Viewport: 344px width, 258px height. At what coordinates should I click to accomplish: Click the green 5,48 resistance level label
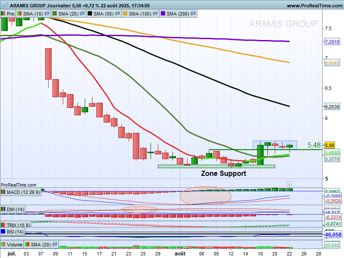pyautogui.click(x=314, y=145)
